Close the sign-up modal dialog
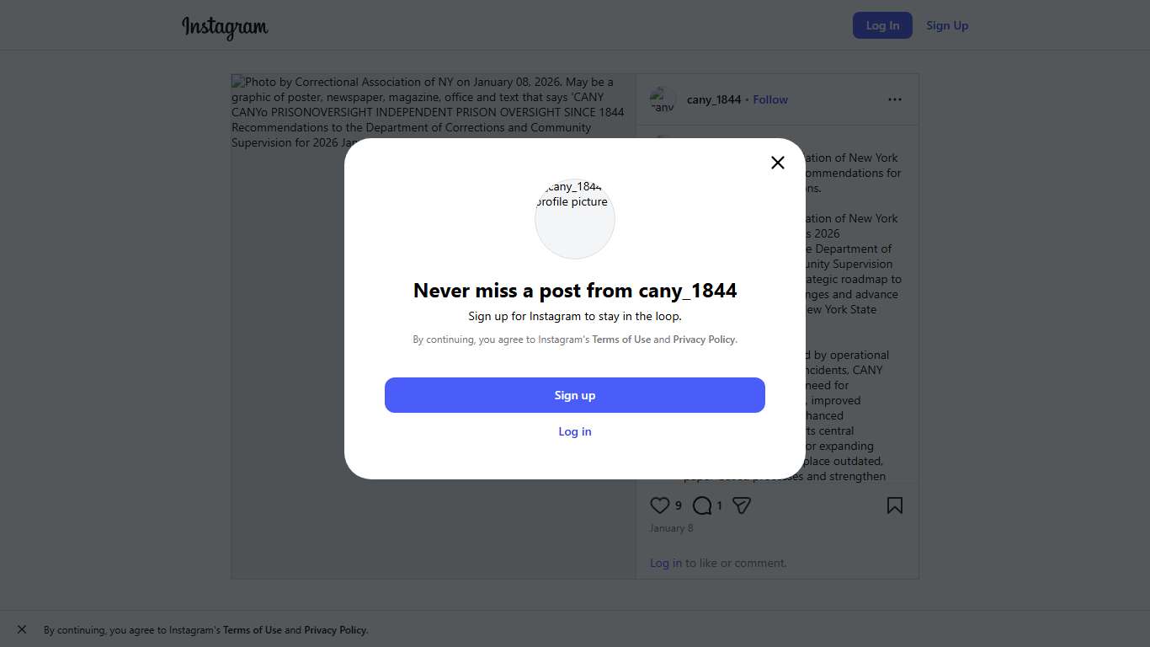 click(778, 163)
